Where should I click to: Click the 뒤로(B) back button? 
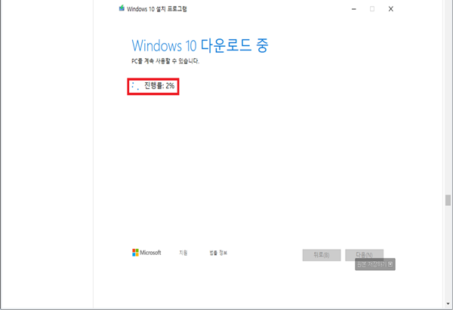pyautogui.click(x=322, y=255)
